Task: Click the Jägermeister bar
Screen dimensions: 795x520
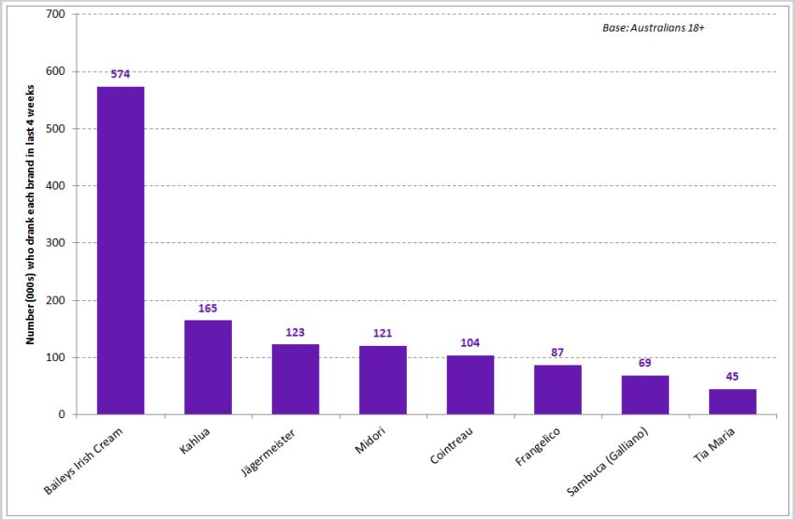Action: [x=296, y=380]
